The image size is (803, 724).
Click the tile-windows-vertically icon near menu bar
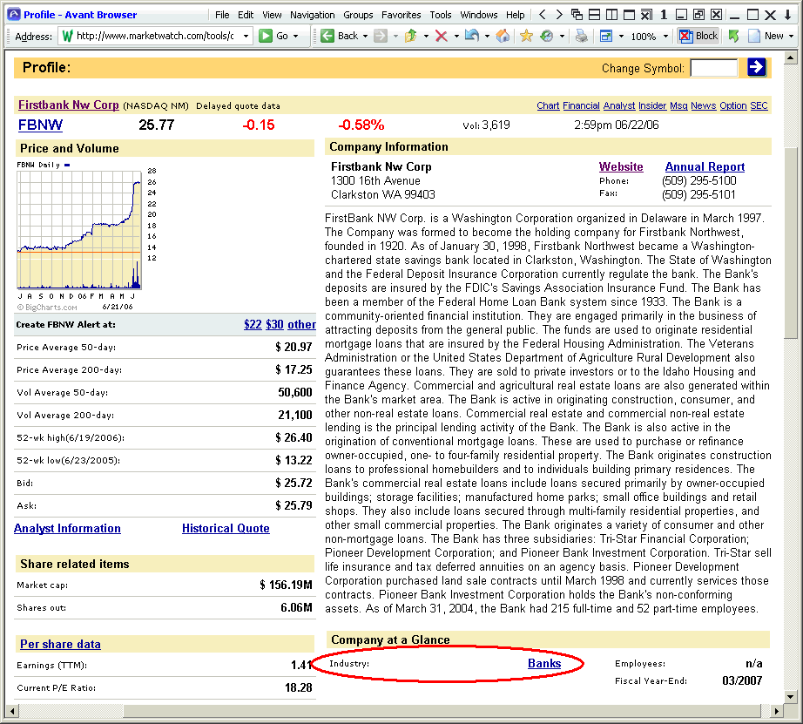[x=613, y=14]
